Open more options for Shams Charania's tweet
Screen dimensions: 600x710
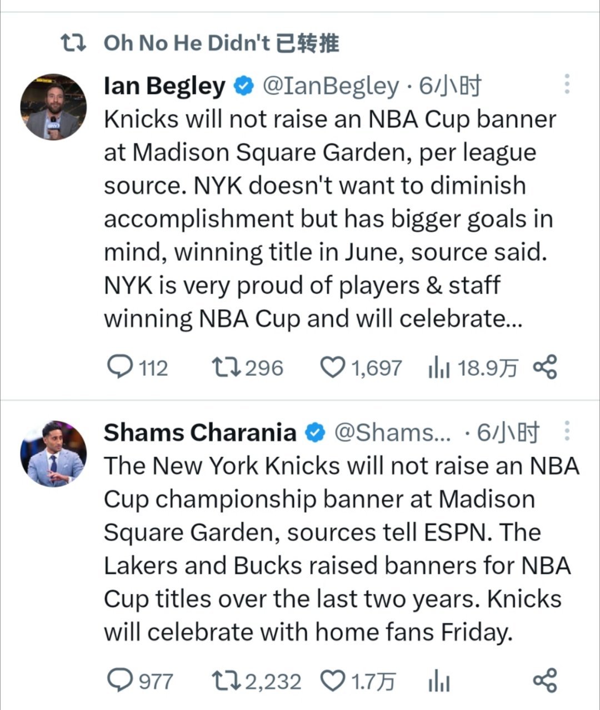[x=567, y=431]
